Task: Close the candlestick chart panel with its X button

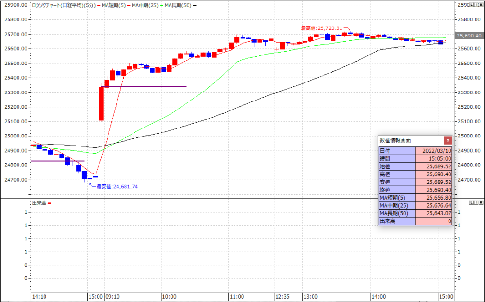Action: click(481, 5)
